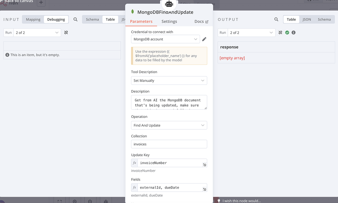Viewport: 338px width, 203px height.
Task: Edit the MongoDB account credential with the pencil icon
Action: point(204,39)
